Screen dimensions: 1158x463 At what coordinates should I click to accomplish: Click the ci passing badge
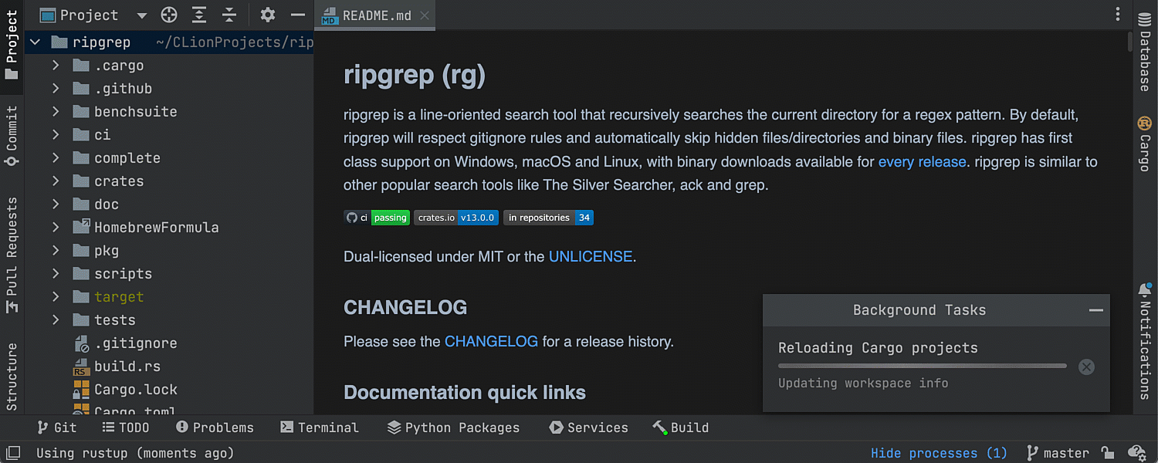click(x=376, y=218)
